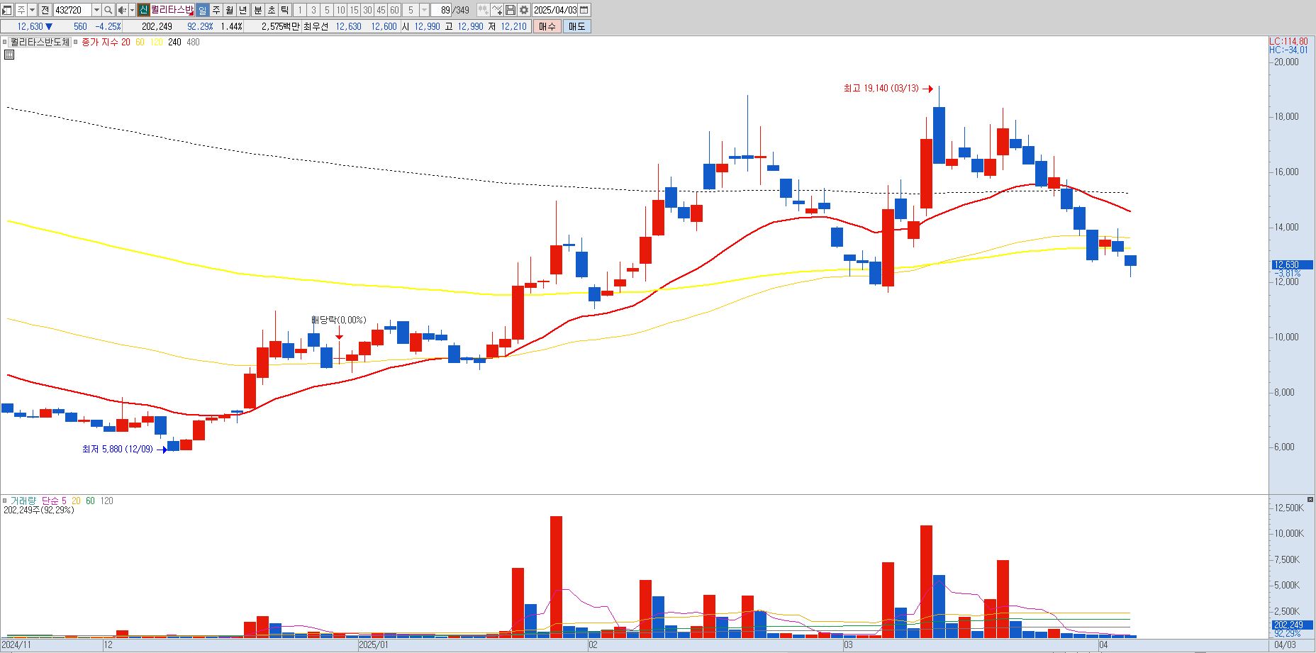Switch to weekly (주) period

[216, 10]
